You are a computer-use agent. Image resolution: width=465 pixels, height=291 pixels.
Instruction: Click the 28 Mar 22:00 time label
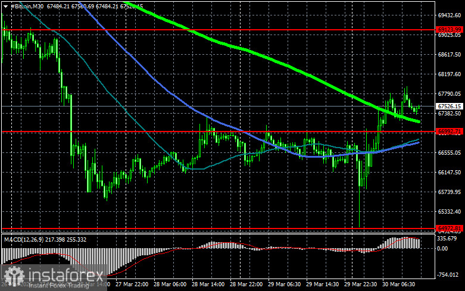click(246, 284)
